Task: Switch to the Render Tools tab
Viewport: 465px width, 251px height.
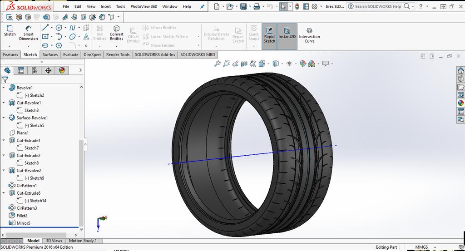Action: (118, 54)
